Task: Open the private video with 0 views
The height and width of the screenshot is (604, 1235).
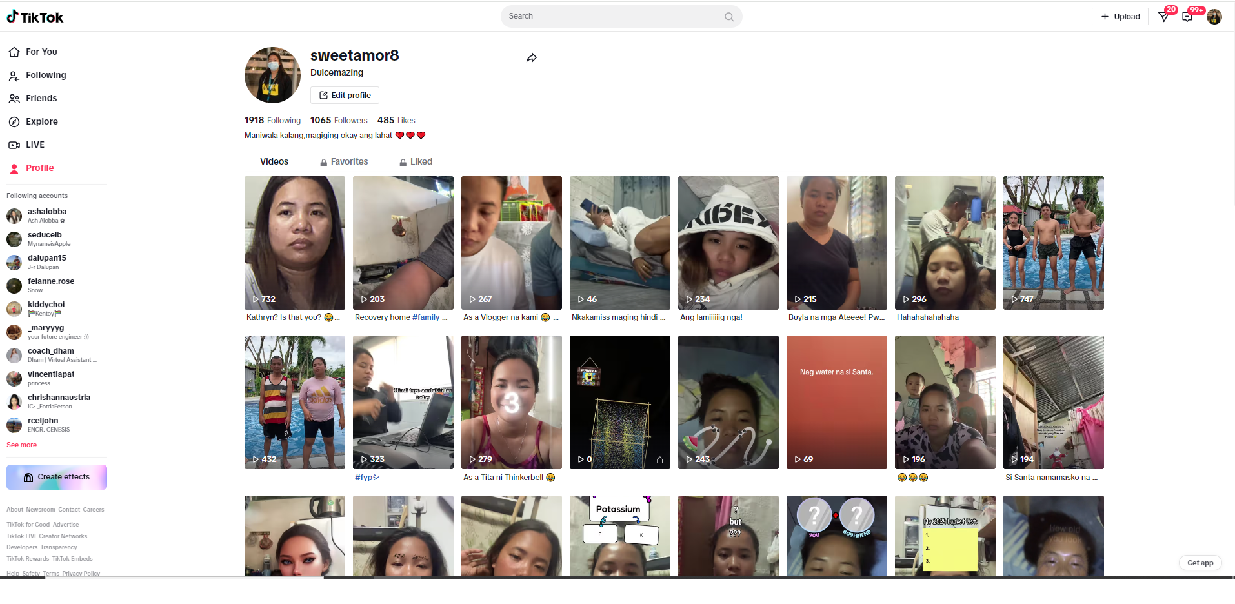Action: point(620,402)
